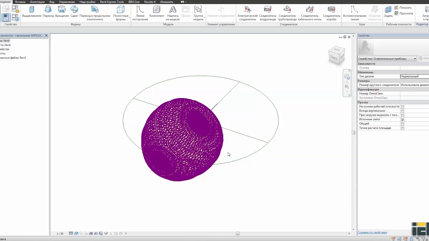The height and width of the screenshot is (241, 429).
Task: Toggle На основе рабочей плоскости checkbox
Action: click(x=403, y=107)
